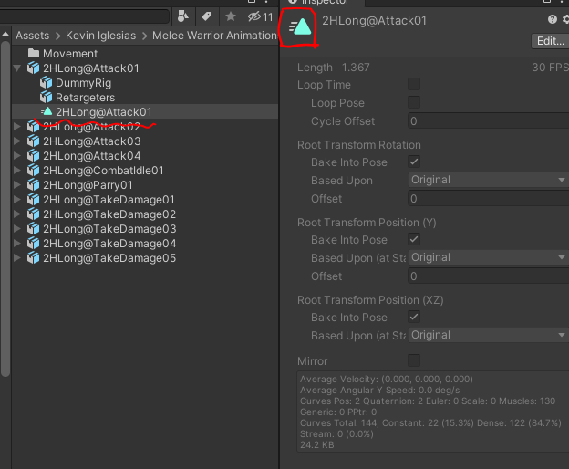Click the 2HLong@TakeDamage02 model icon
Image resolution: width=569 pixels, height=469 pixels.
[34, 214]
